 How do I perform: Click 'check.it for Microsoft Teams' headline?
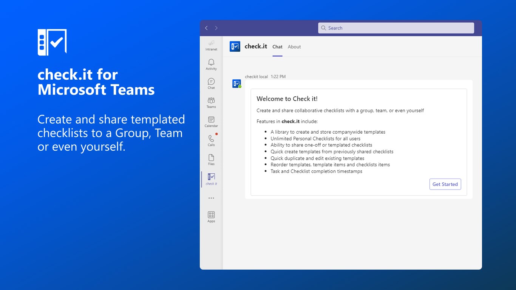click(96, 82)
